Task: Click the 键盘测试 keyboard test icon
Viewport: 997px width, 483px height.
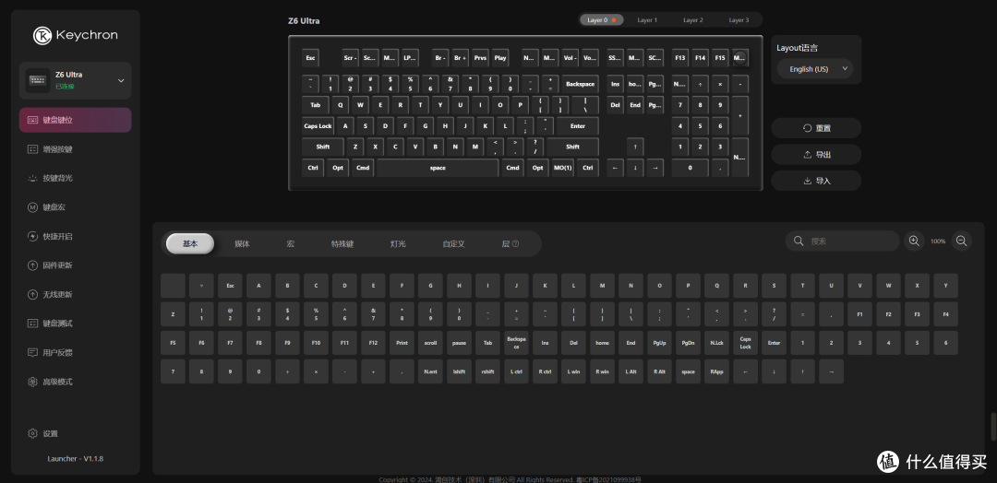Action: pyautogui.click(x=32, y=323)
